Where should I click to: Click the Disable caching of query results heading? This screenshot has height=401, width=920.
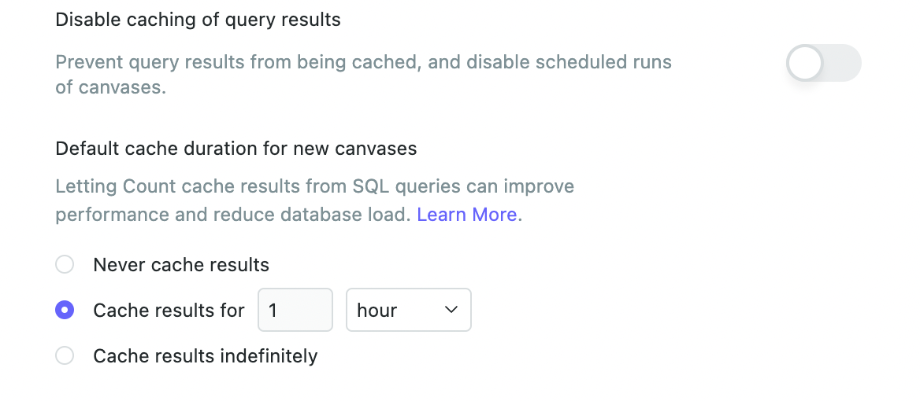tap(198, 20)
